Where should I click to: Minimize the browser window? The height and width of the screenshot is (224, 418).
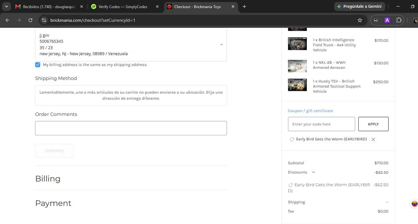(398, 6)
